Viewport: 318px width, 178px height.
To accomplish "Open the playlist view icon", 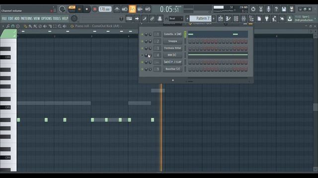I will tap(221, 19).
